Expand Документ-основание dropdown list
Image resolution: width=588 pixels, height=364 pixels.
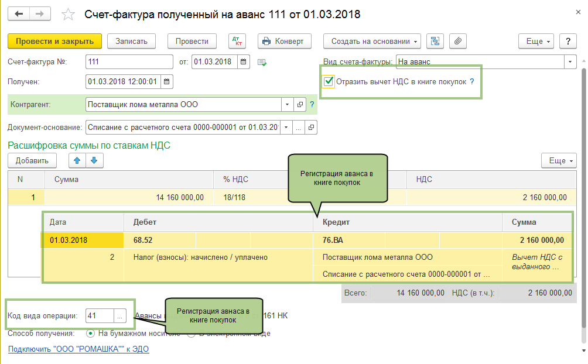(286, 128)
